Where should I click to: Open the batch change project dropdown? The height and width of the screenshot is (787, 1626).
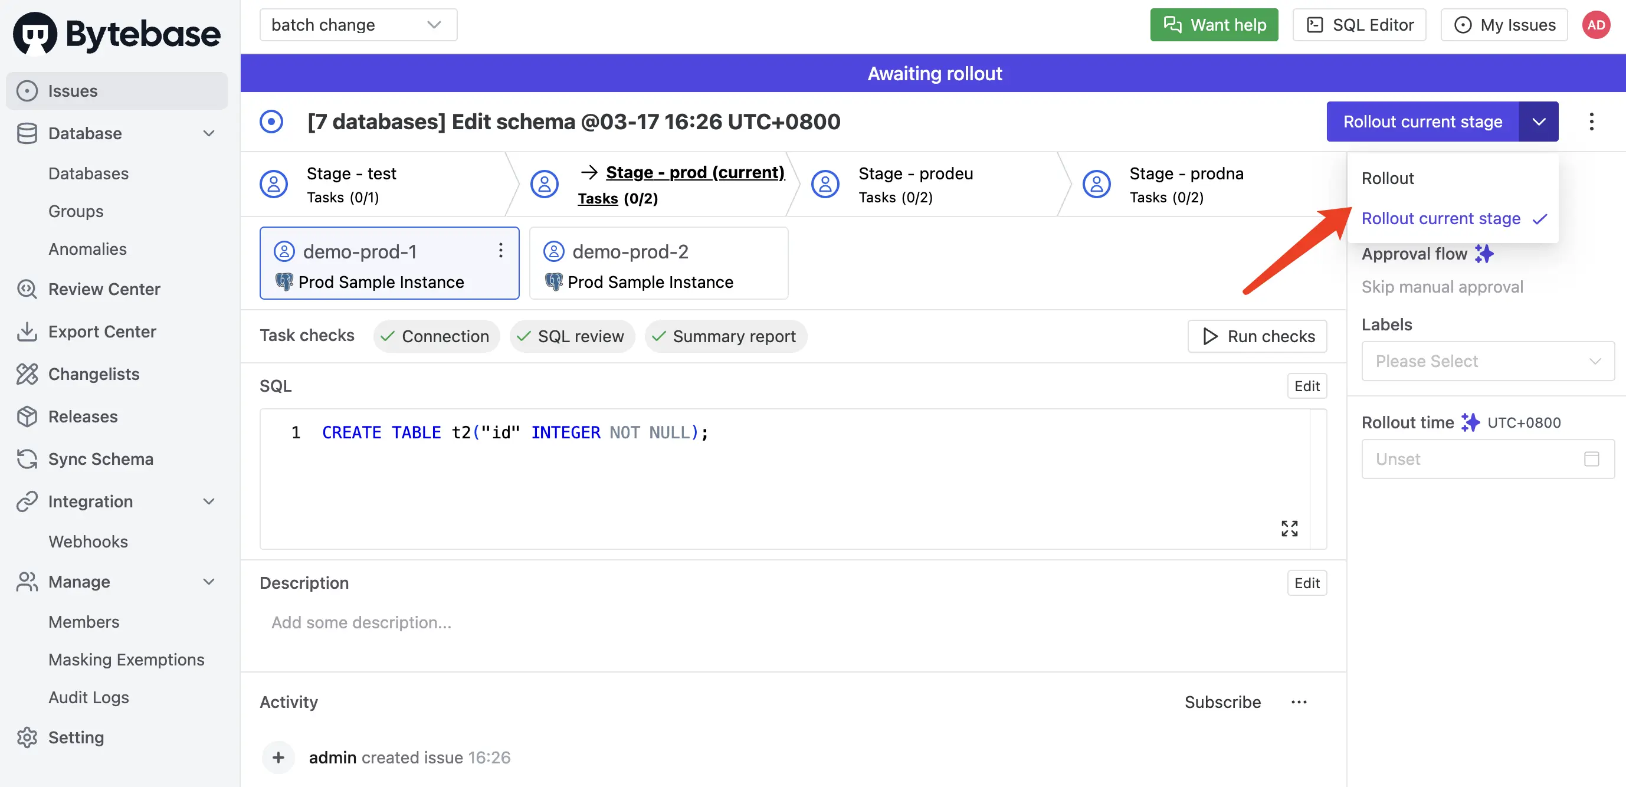[x=358, y=25]
